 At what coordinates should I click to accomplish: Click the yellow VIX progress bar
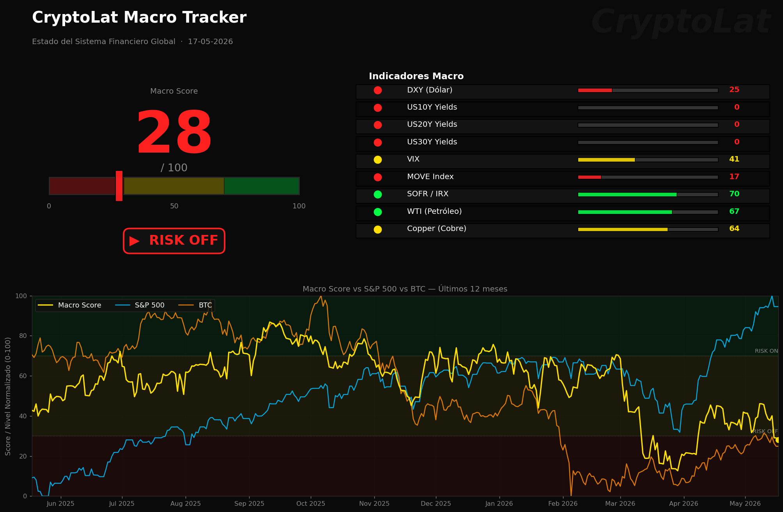tap(648, 160)
